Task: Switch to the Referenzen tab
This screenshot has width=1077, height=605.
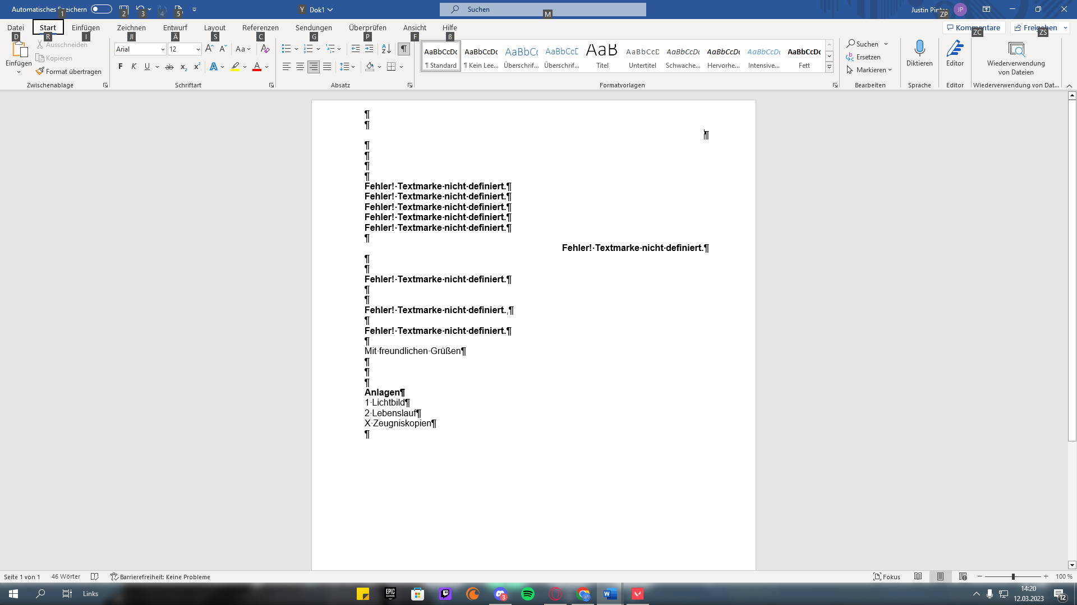Action: click(x=260, y=27)
